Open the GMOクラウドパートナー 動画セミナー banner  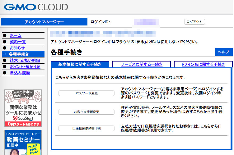pyautogui.click(x=23, y=143)
